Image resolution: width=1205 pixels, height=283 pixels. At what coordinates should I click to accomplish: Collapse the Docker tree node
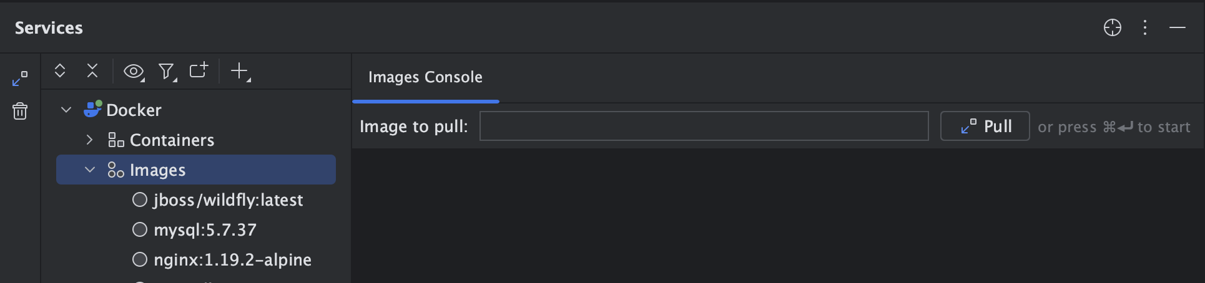coord(66,110)
